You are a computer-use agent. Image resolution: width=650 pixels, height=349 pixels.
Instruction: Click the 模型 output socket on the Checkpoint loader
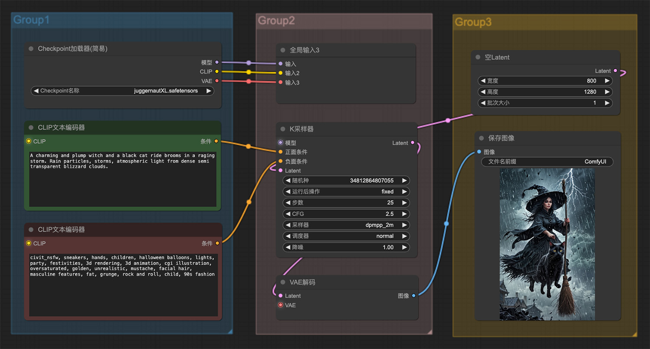point(217,62)
